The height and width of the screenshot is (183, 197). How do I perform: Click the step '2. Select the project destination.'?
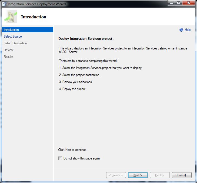click(80, 75)
